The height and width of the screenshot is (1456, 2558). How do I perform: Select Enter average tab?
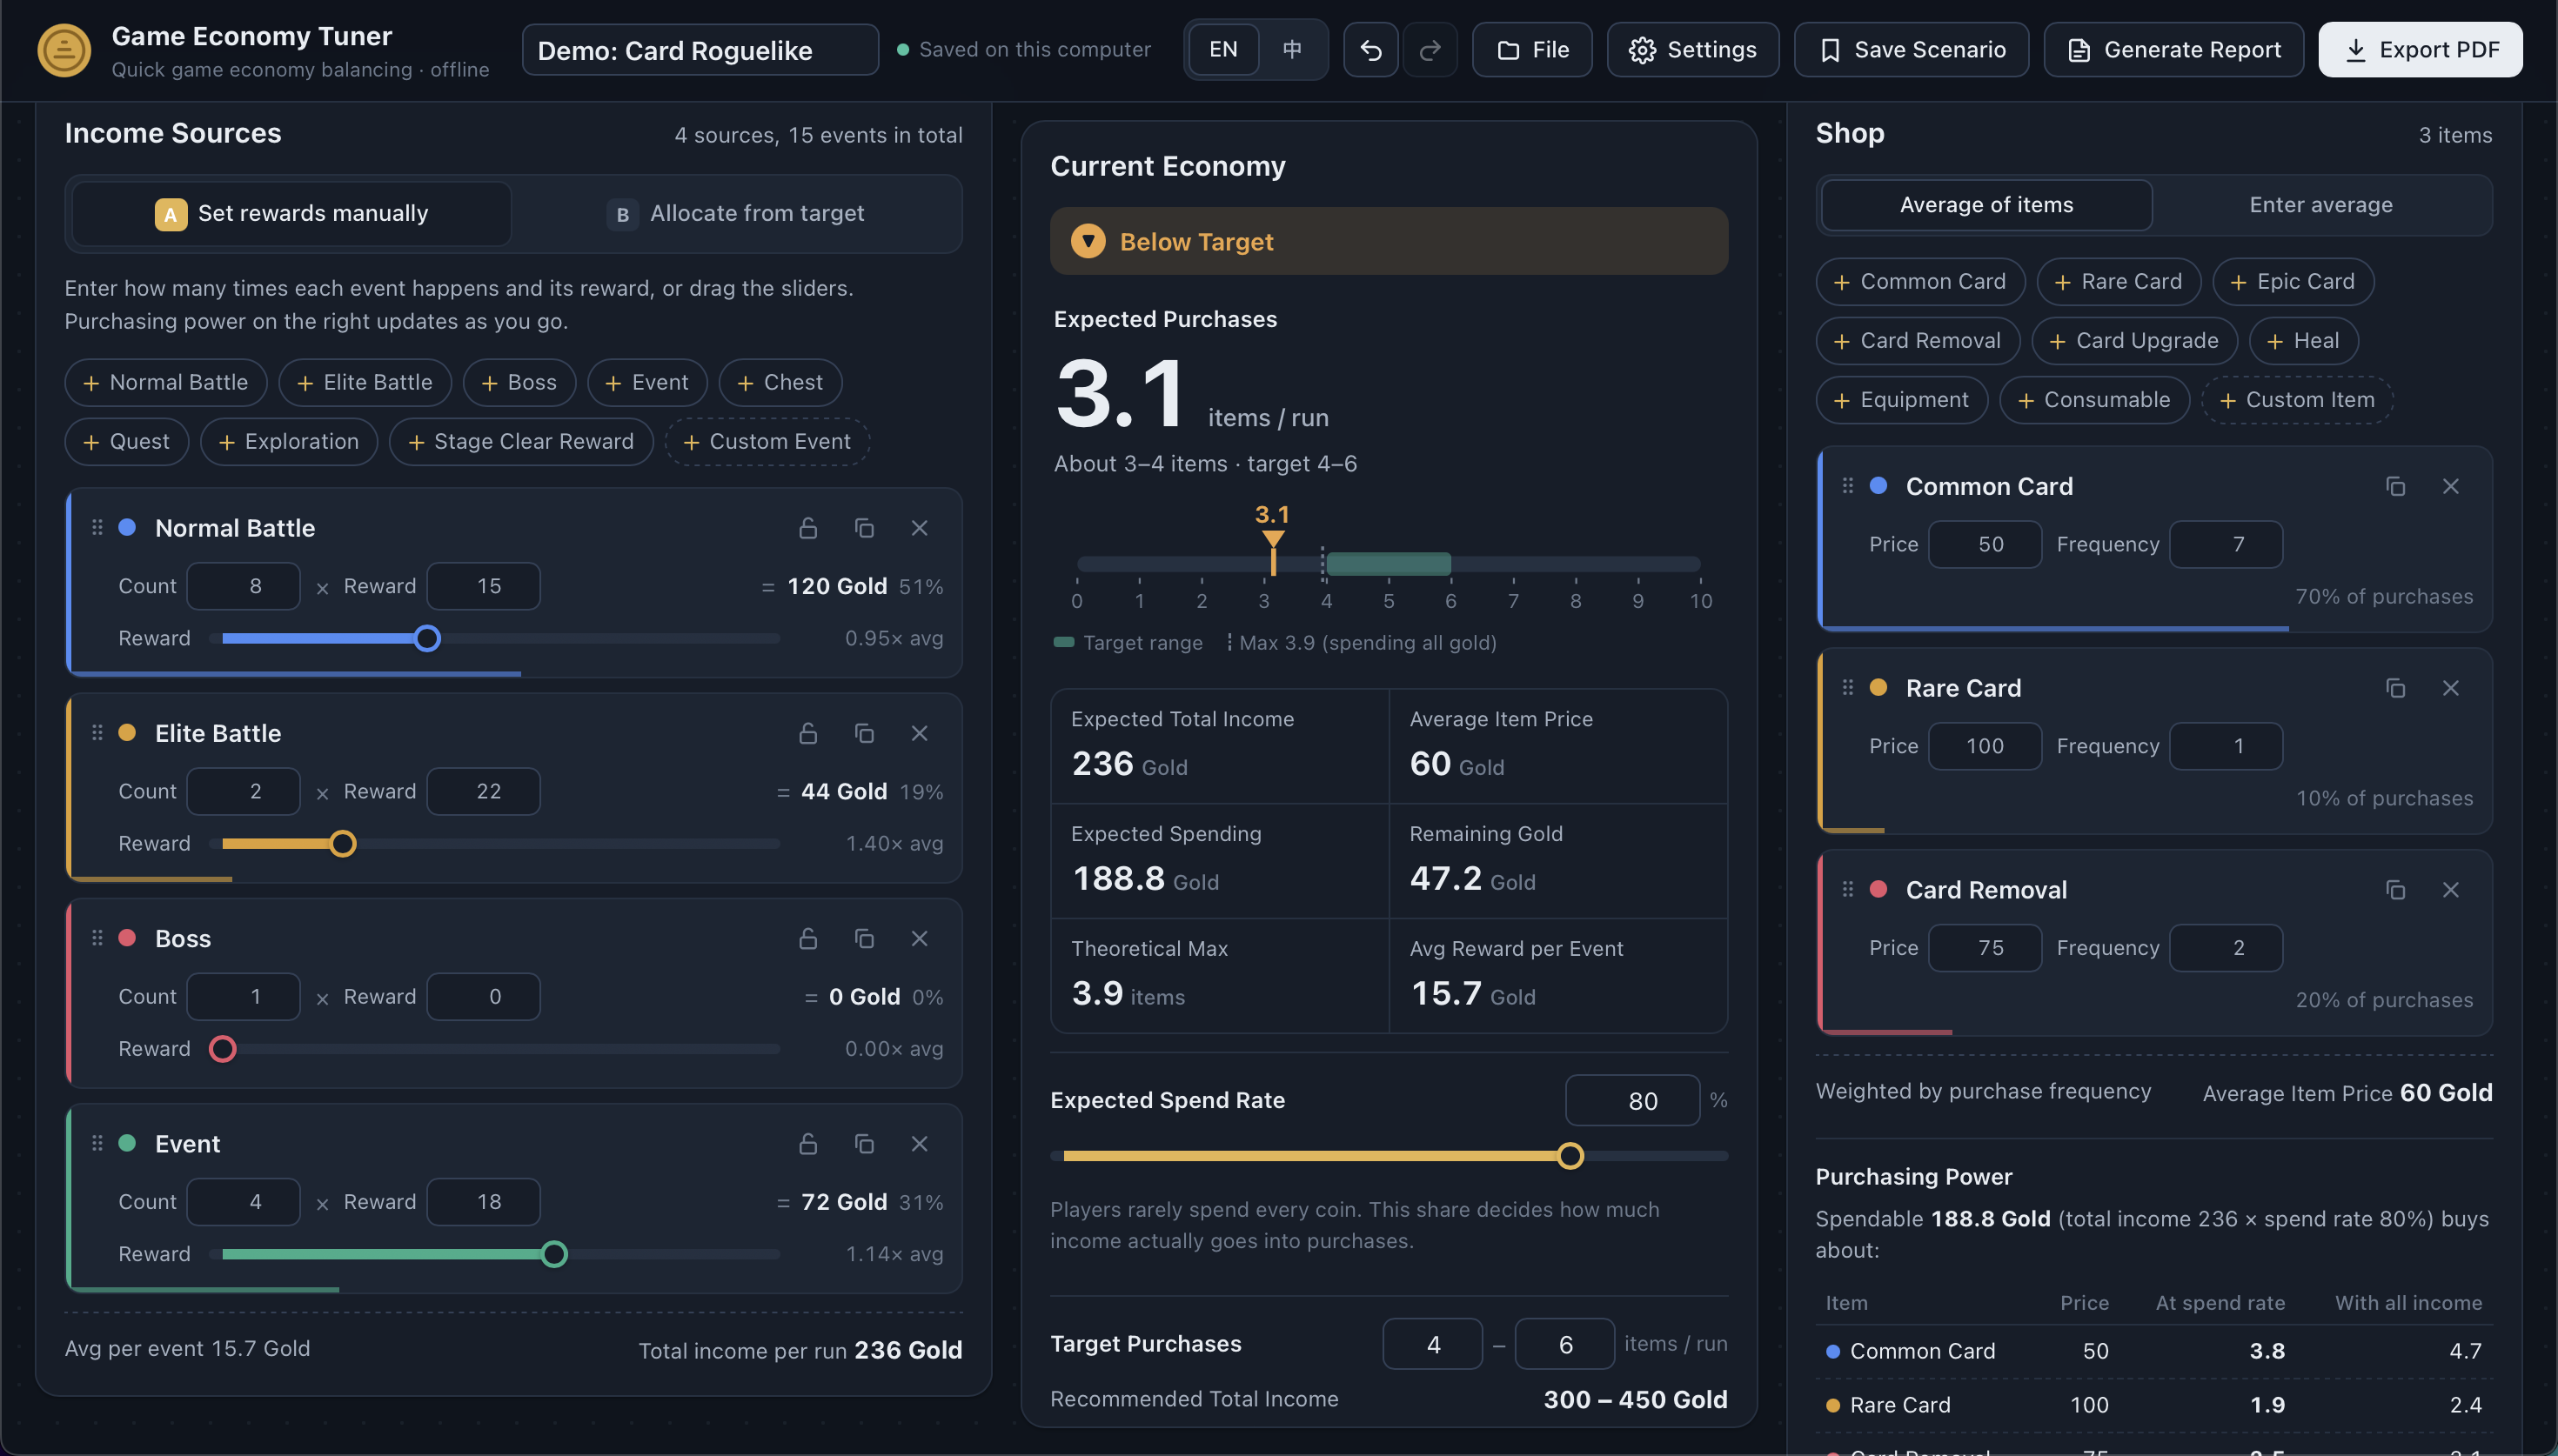(x=2321, y=205)
